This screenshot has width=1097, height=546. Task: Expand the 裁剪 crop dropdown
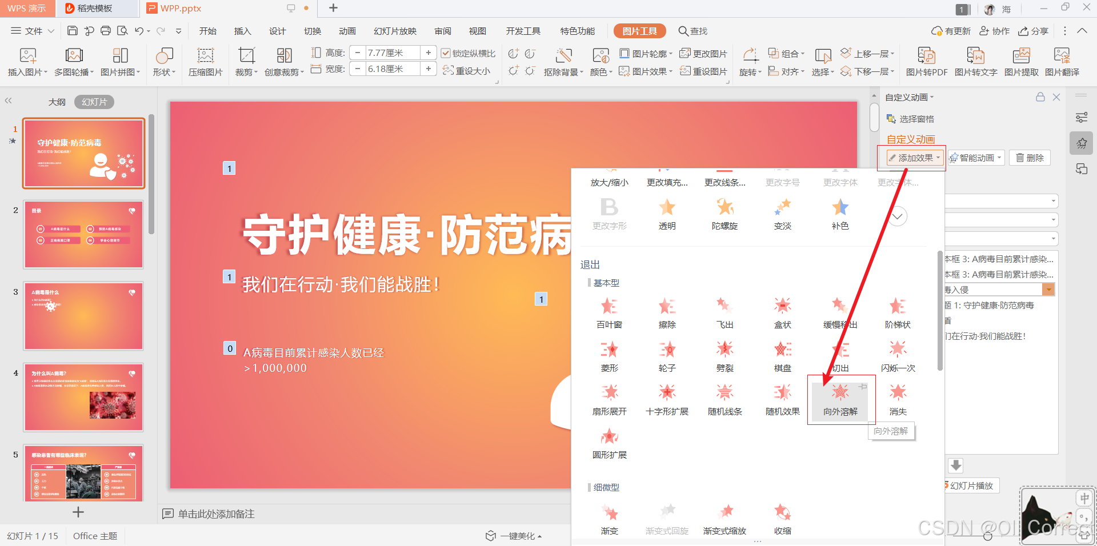246,72
